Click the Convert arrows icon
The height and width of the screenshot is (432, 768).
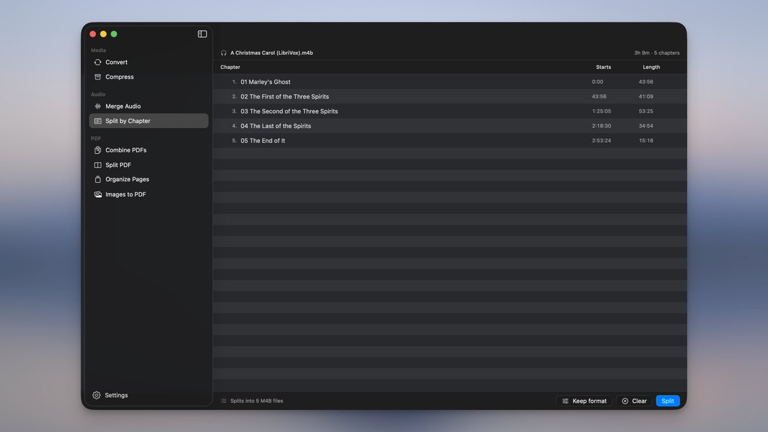[98, 62]
